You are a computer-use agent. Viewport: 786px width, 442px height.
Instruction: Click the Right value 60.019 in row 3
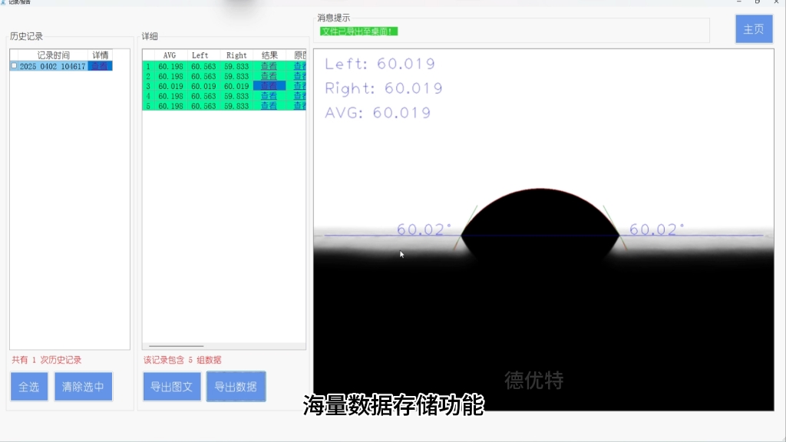(236, 86)
